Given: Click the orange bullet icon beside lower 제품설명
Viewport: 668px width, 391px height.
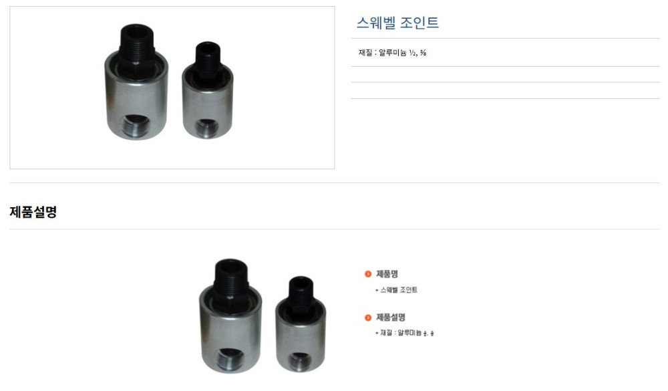Looking at the screenshot, I should [x=368, y=317].
